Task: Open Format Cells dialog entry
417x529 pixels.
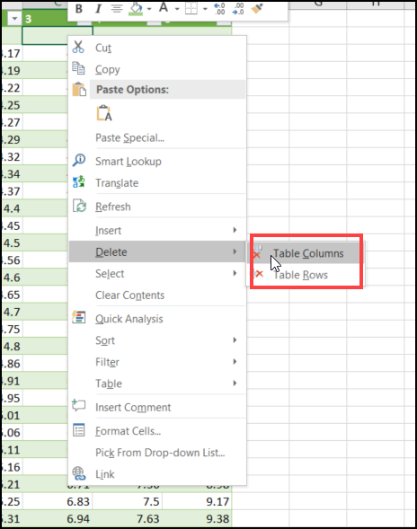Action: pos(128,431)
